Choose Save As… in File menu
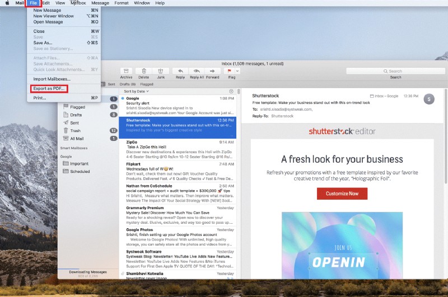Screen dimensions: 448x297 pos(64,43)
